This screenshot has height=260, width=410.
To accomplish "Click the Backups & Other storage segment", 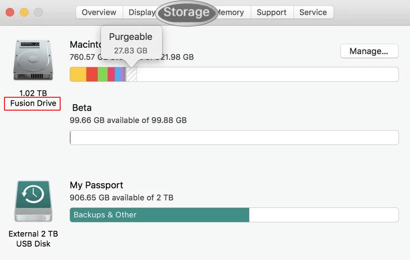I will tap(159, 215).
